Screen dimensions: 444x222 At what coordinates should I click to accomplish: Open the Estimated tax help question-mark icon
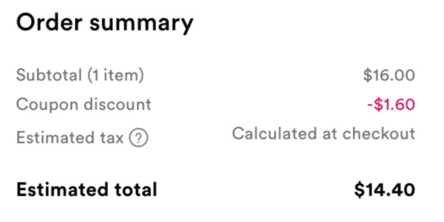[139, 138]
